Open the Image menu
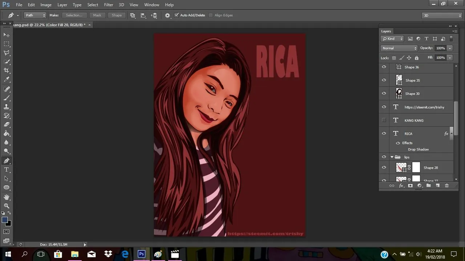The width and height of the screenshot is (465, 261). point(46,5)
